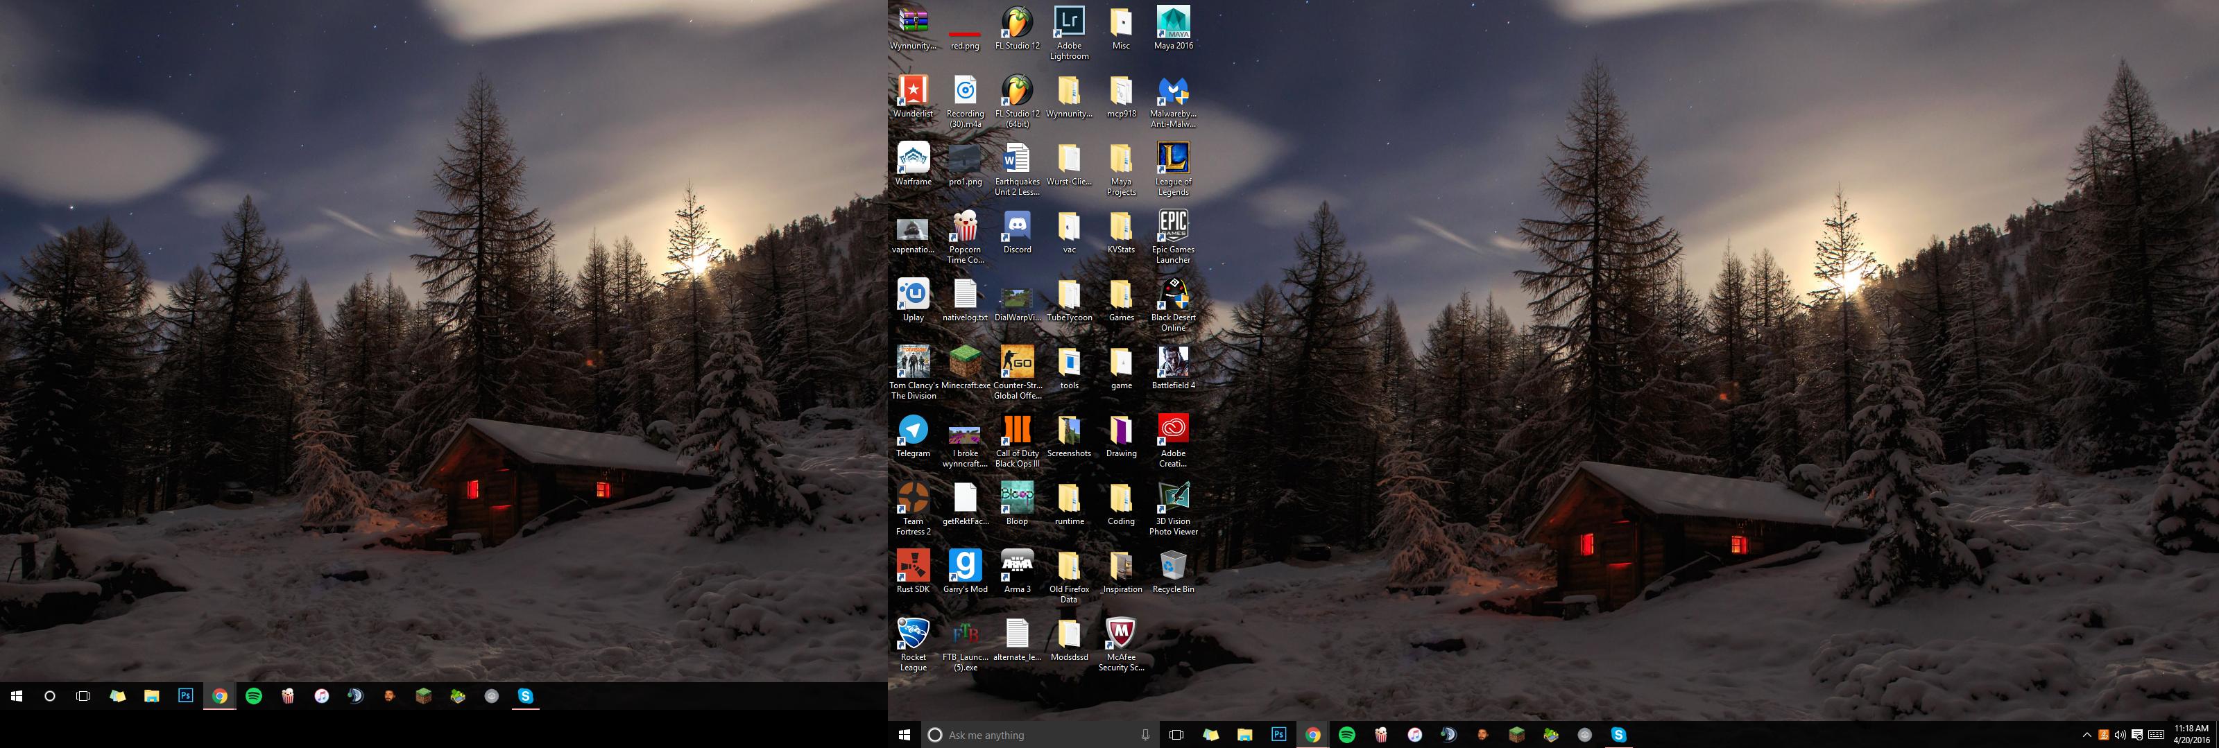This screenshot has width=2219, height=748.
Task: Click the Cortana microphone icon
Action: click(1145, 735)
